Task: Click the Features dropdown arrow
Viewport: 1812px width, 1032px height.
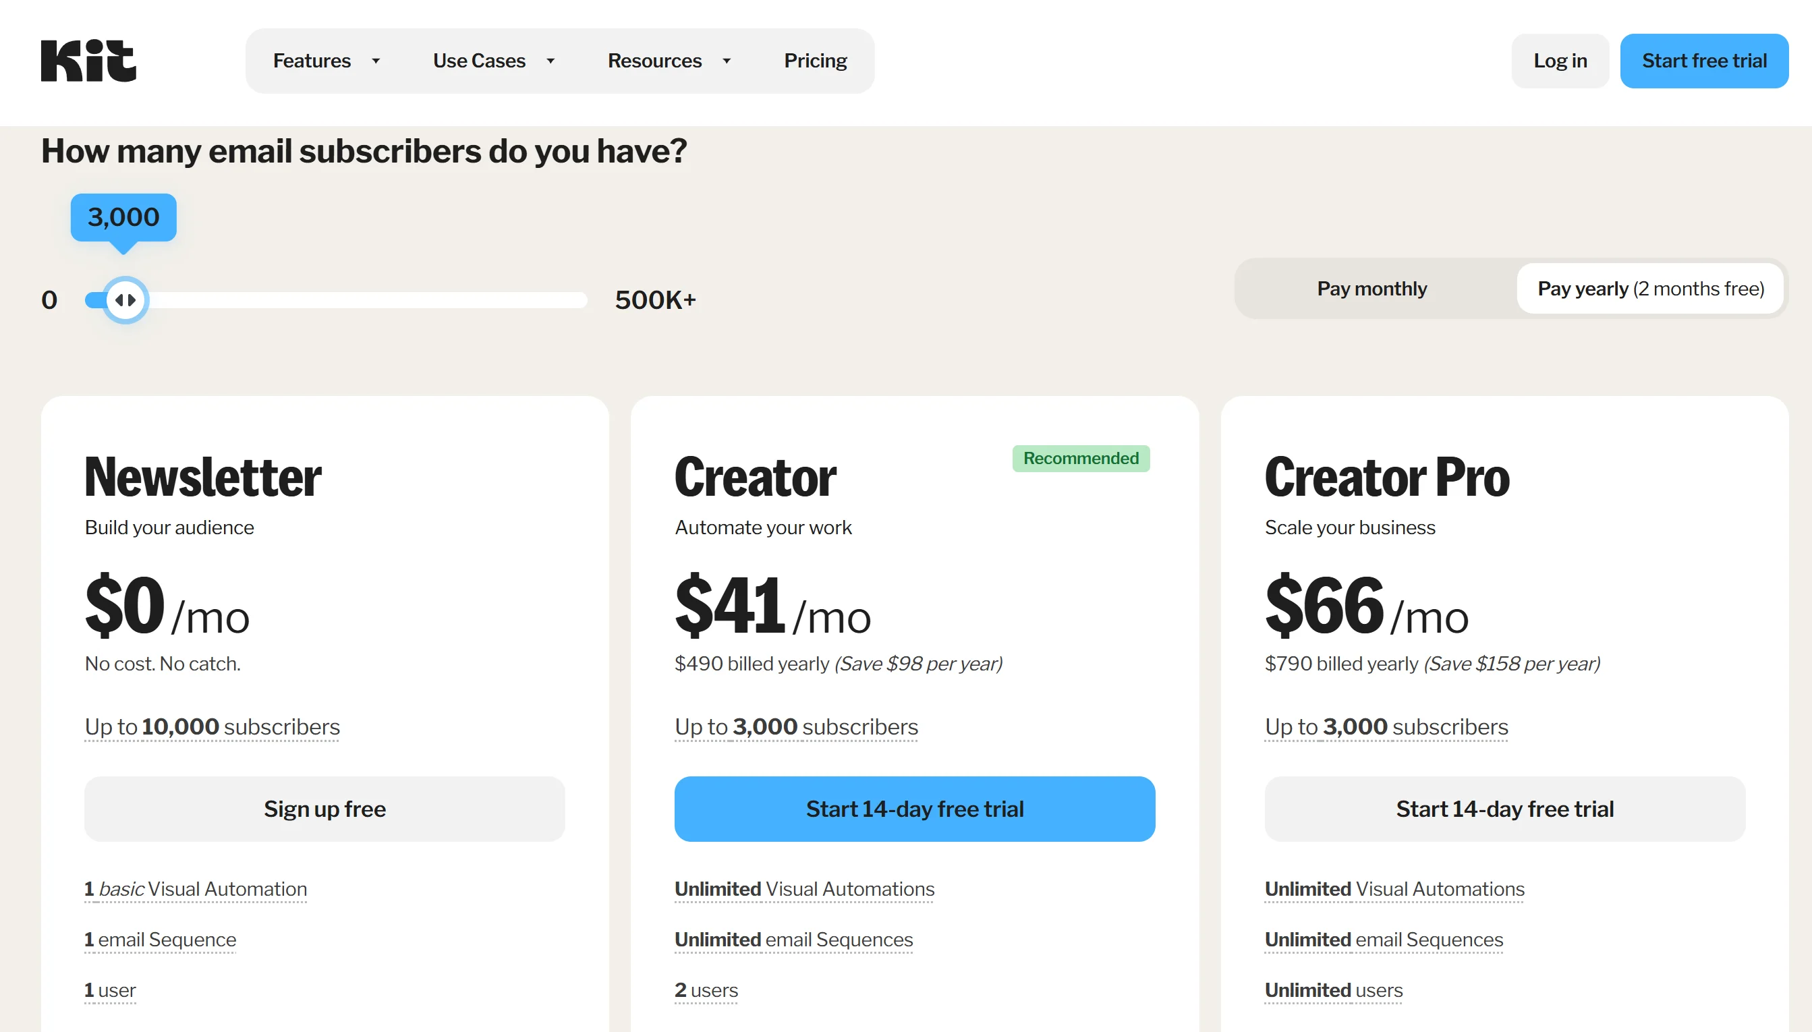Action: coord(376,61)
